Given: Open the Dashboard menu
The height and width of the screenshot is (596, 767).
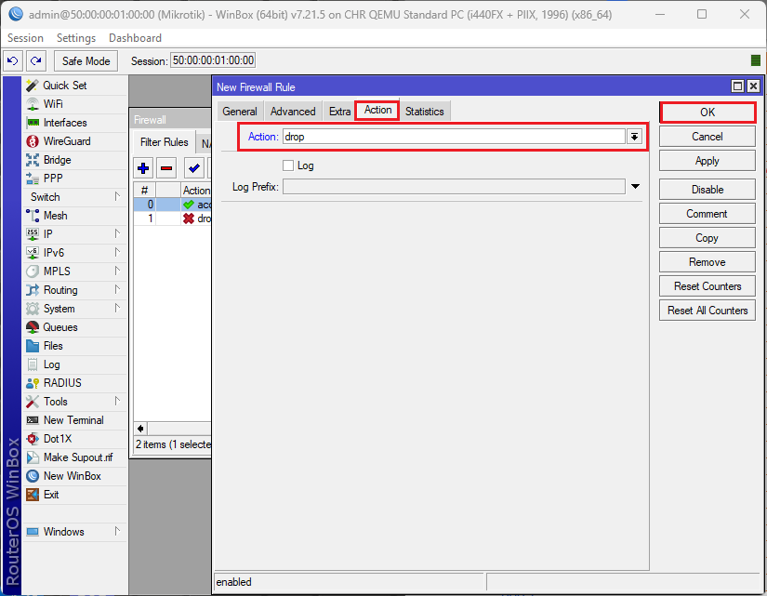Looking at the screenshot, I should pyautogui.click(x=135, y=38).
